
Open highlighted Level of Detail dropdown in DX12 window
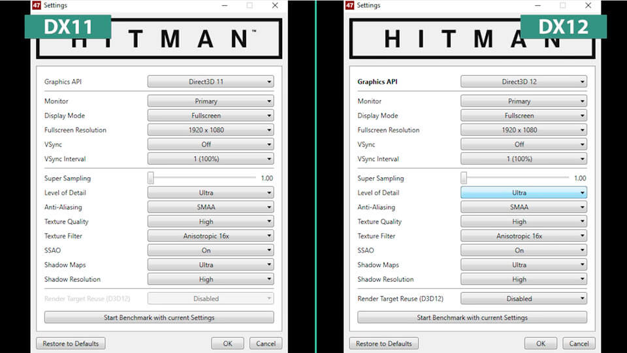tap(524, 193)
